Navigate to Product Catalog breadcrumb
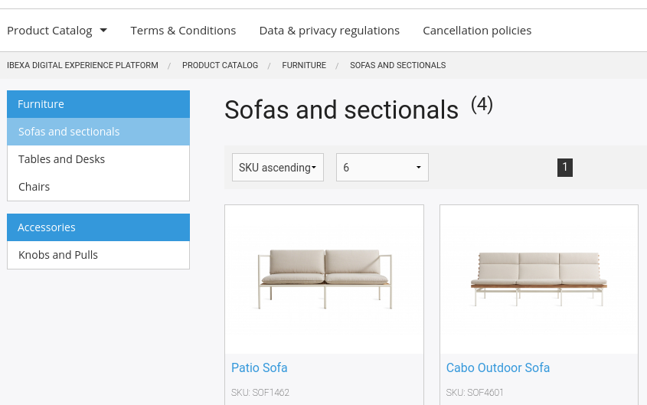Screen dimensions: 647x405 pos(220,65)
